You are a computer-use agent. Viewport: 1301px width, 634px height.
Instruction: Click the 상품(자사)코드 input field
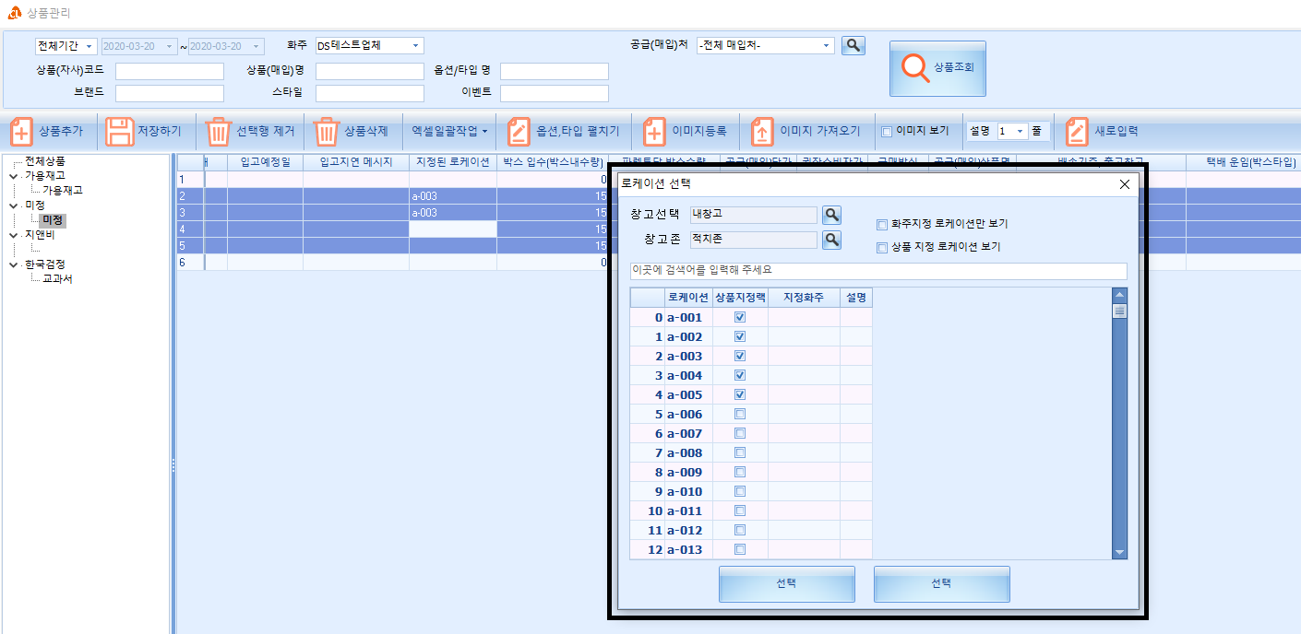(170, 71)
